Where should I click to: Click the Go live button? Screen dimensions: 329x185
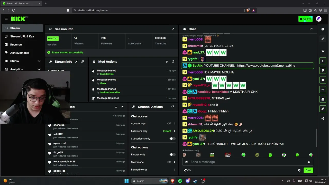(306, 19)
